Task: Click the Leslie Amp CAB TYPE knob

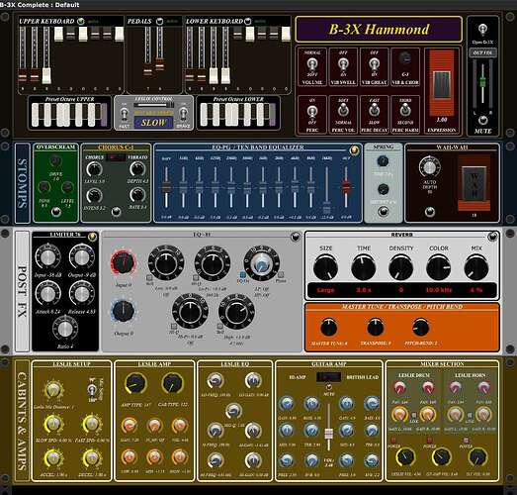Action: pos(172,384)
